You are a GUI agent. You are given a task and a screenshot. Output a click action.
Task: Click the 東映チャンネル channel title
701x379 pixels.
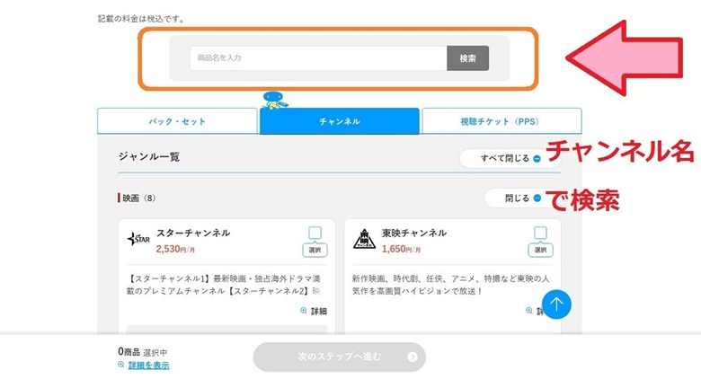point(413,233)
